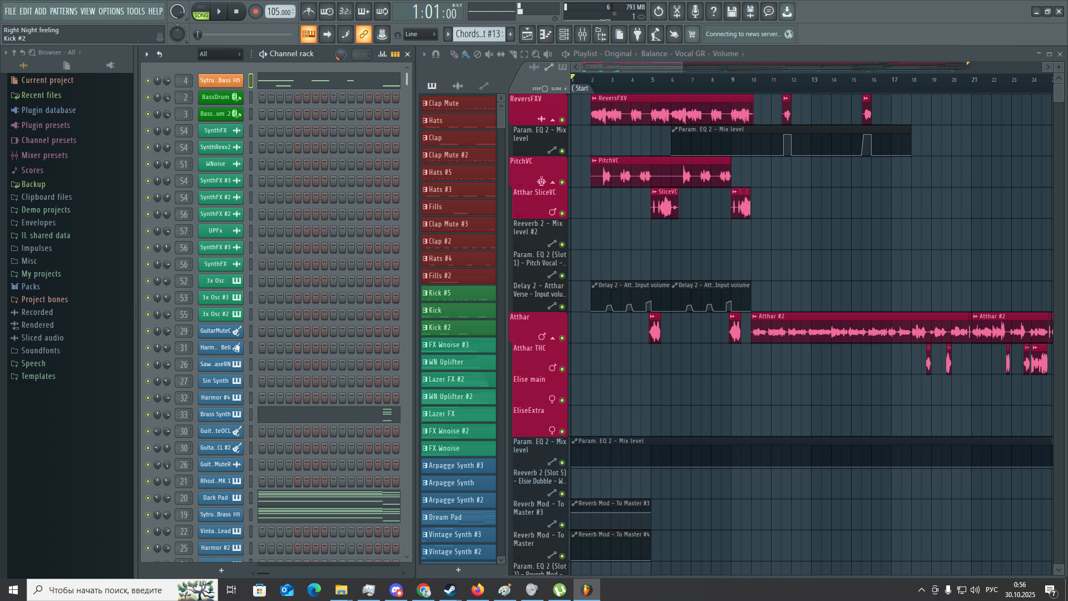The width and height of the screenshot is (1068, 601).
Task: Toggle mute for ReversFXV playlist track
Action: [562, 120]
